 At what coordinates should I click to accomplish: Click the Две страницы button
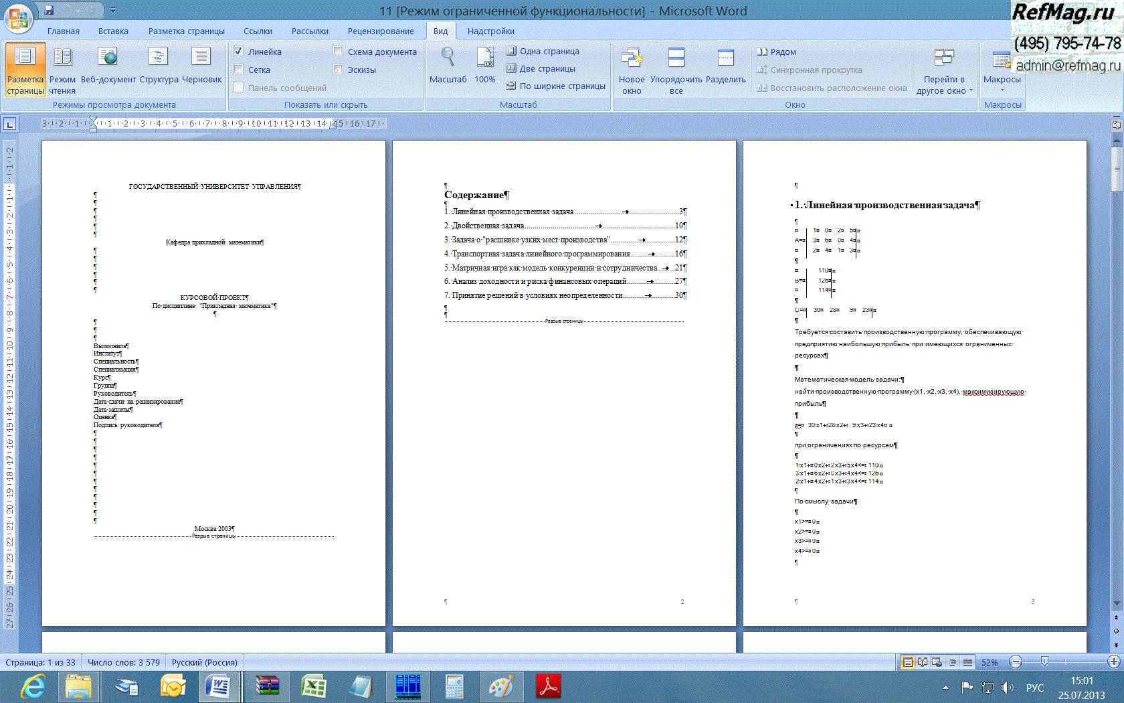(x=541, y=68)
